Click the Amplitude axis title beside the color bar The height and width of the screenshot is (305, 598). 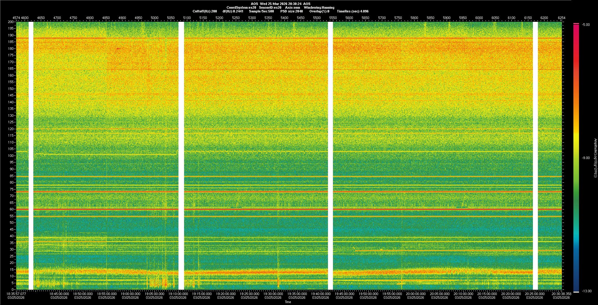pos(595,158)
